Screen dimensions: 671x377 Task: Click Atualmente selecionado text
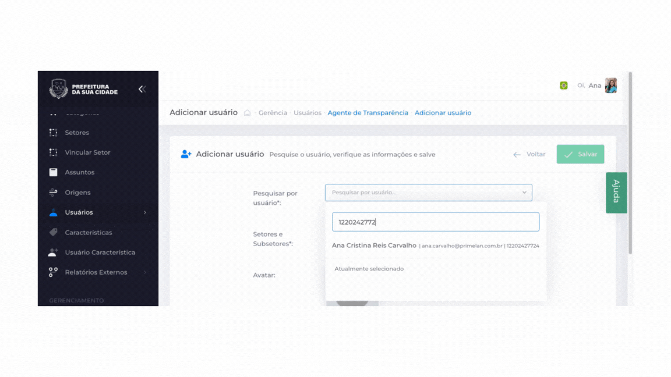click(369, 269)
